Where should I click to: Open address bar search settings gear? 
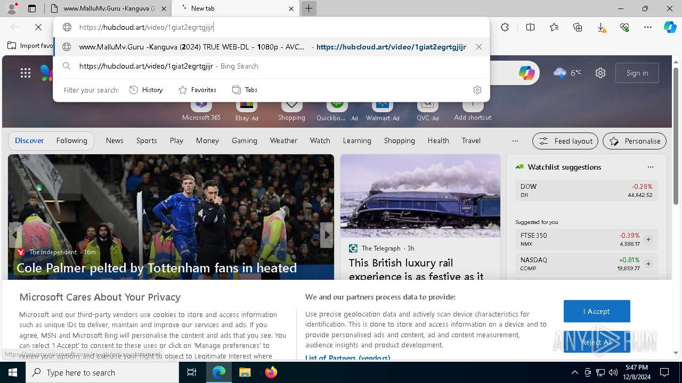pyautogui.click(x=477, y=90)
